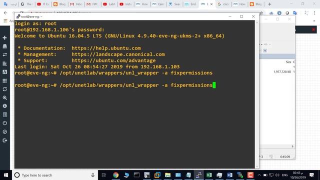
Task: Click the 'Last login' line in terminal
Action: coord(97,66)
